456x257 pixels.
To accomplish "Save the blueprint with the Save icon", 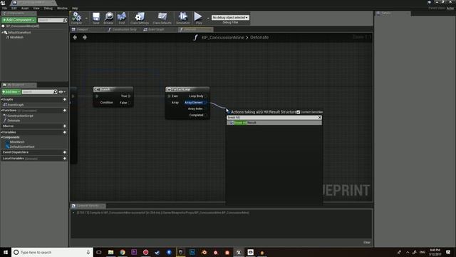I will [x=96, y=18].
